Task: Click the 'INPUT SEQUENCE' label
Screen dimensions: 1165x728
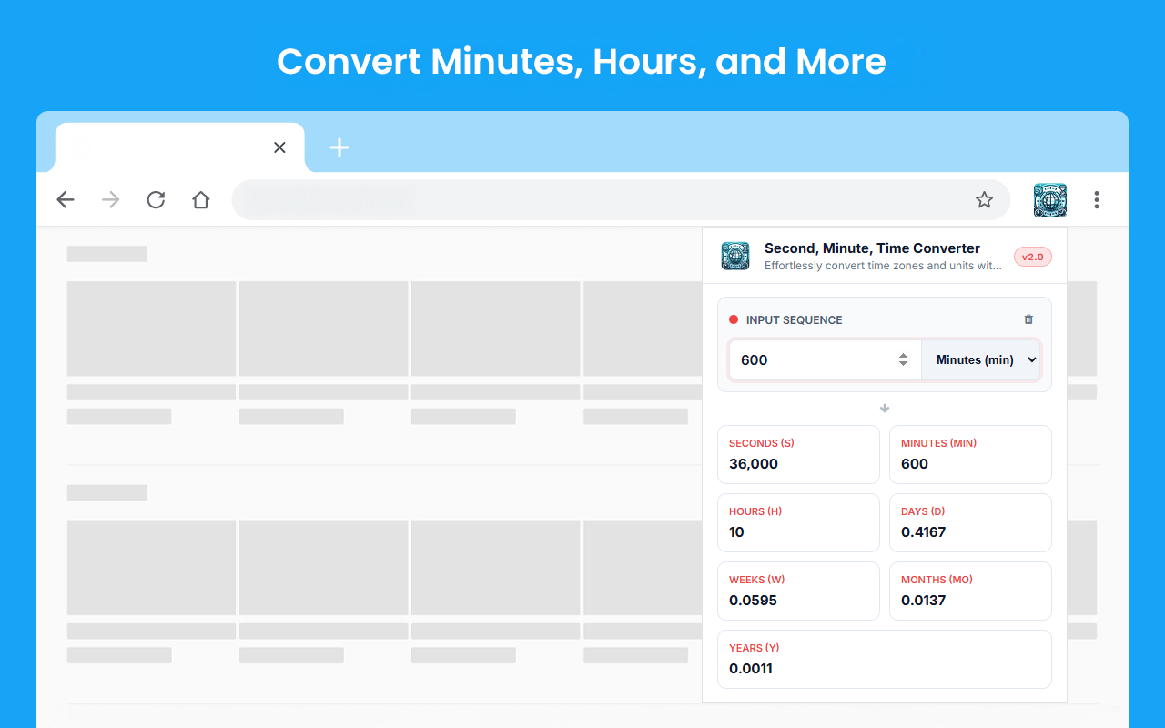Action: click(x=794, y=319)
